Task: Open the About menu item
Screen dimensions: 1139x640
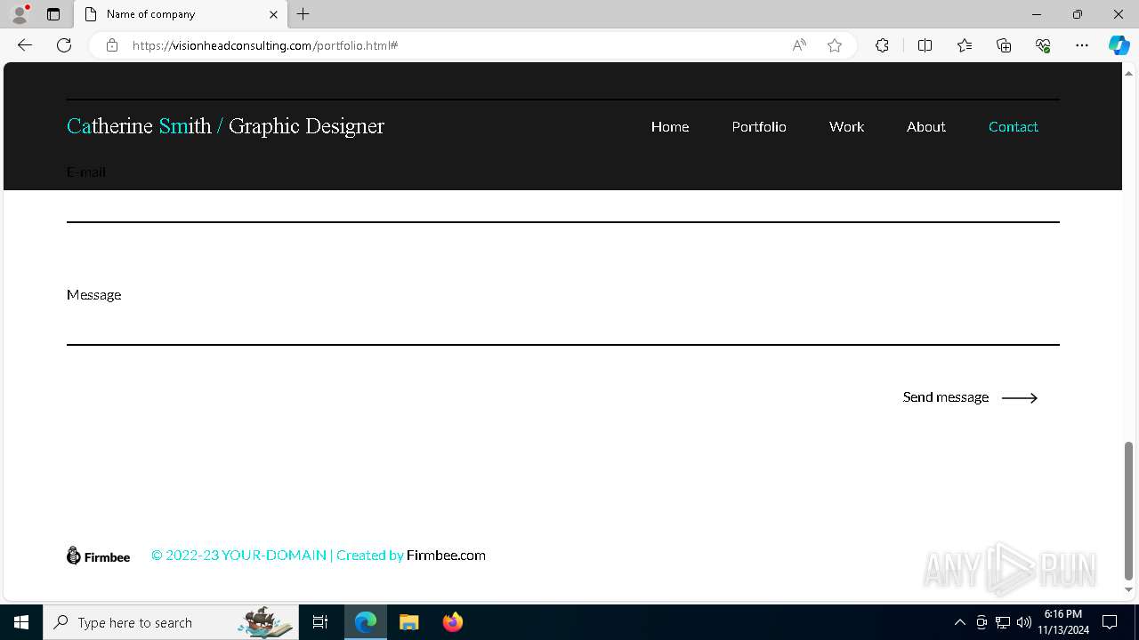Action: (926, 127)
